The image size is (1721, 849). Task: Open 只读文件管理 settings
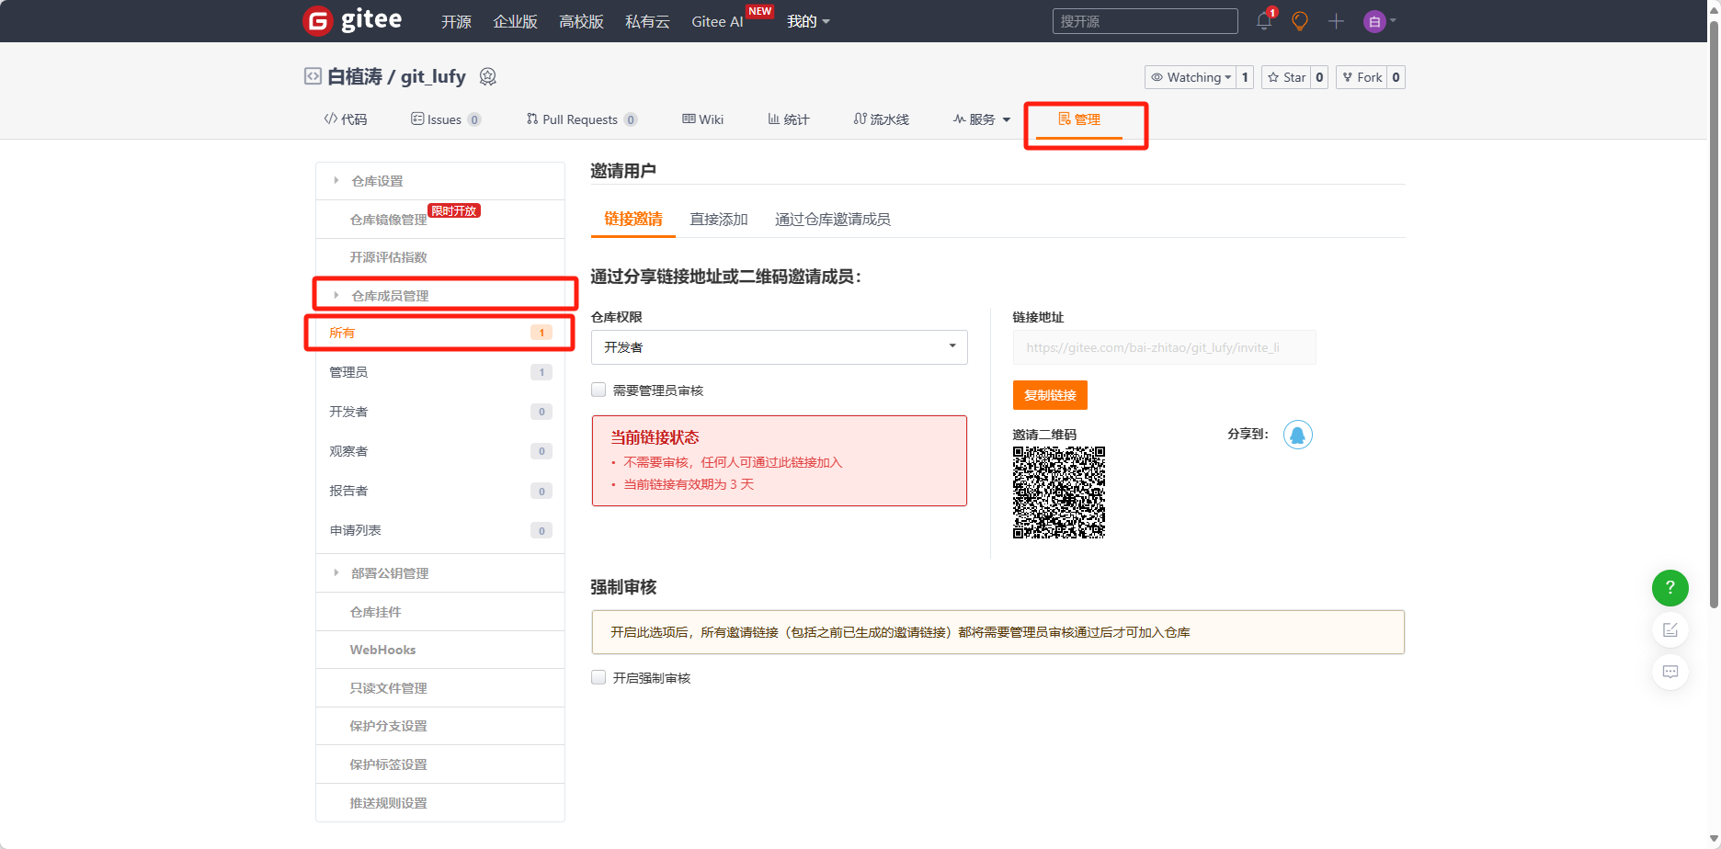coord(440,688)
